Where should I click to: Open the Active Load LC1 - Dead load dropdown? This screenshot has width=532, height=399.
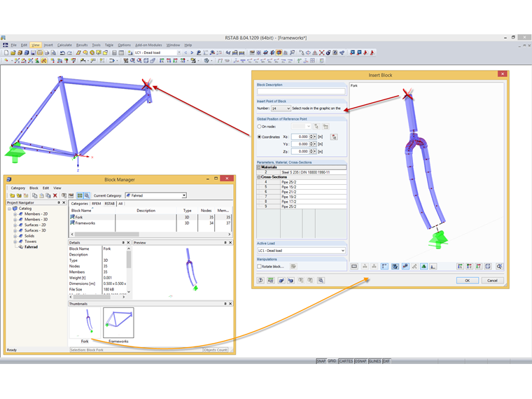pyautogui.click(x=301, y=251)
